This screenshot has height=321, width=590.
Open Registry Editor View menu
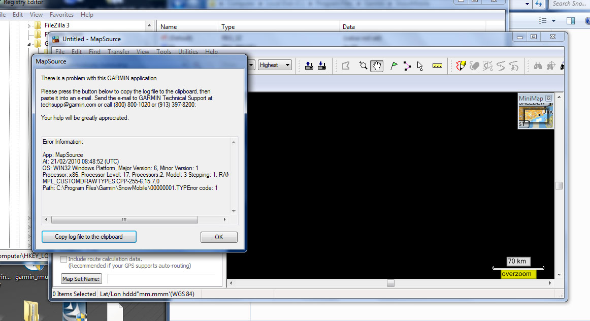click(x=36, y=15)
